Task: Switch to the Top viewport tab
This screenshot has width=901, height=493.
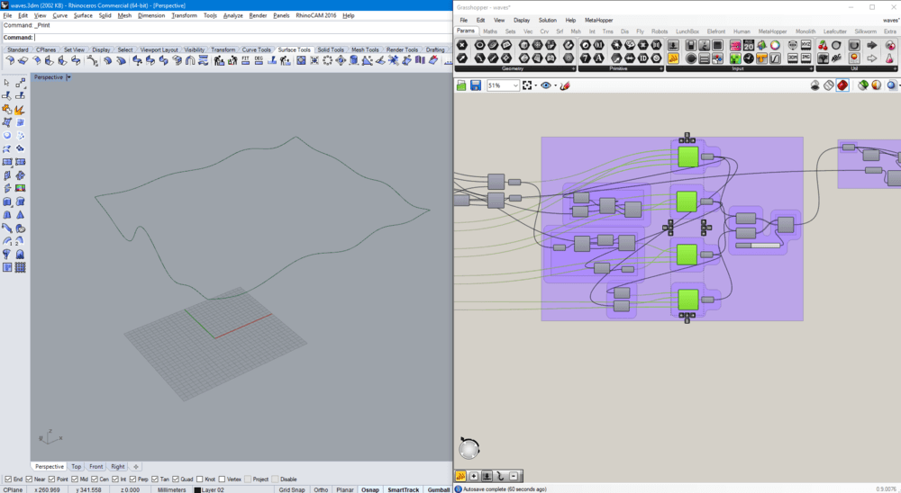Action: click(x=77, y=467)
